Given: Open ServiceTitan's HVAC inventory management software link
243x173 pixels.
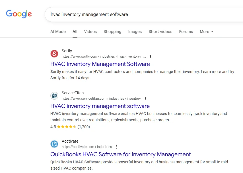Looking at the screenshot, I should click(x=100, y=106).
